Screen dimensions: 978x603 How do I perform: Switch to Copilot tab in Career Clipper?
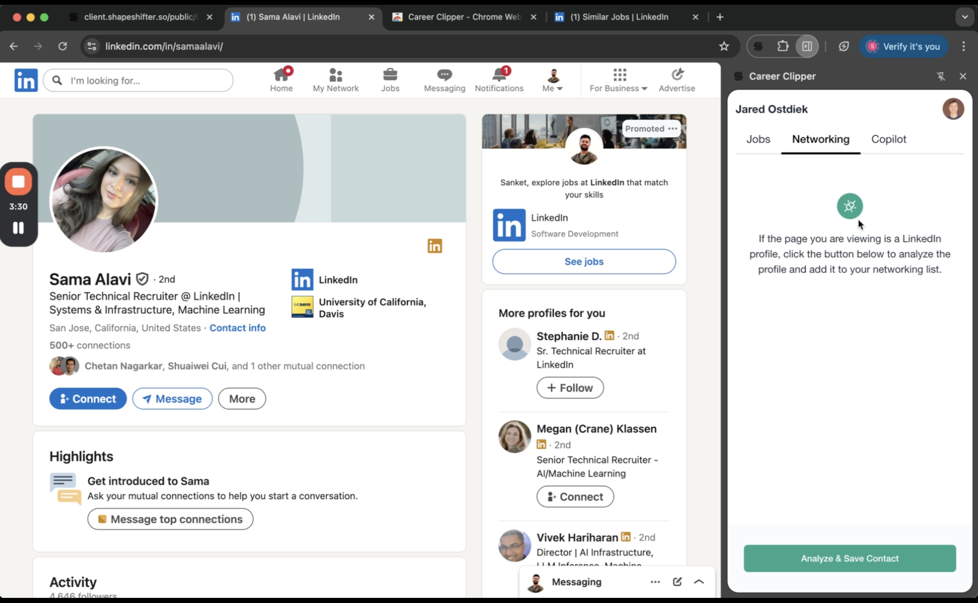[x=888, y=139]
